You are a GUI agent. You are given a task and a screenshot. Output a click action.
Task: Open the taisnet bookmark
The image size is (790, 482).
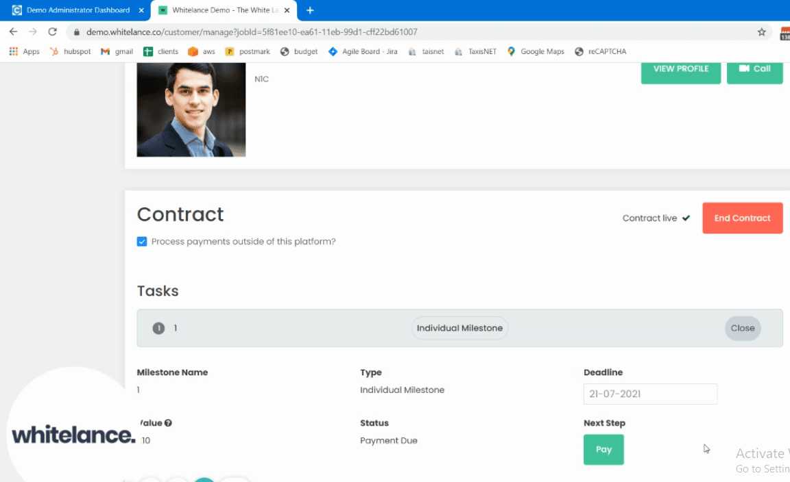pyautogui.click(x=426, y=51)
